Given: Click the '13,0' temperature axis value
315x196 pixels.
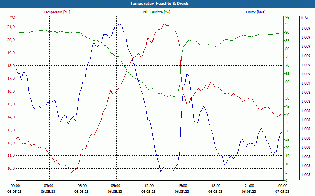Looking at the screenshot, I should pos(11,130).
